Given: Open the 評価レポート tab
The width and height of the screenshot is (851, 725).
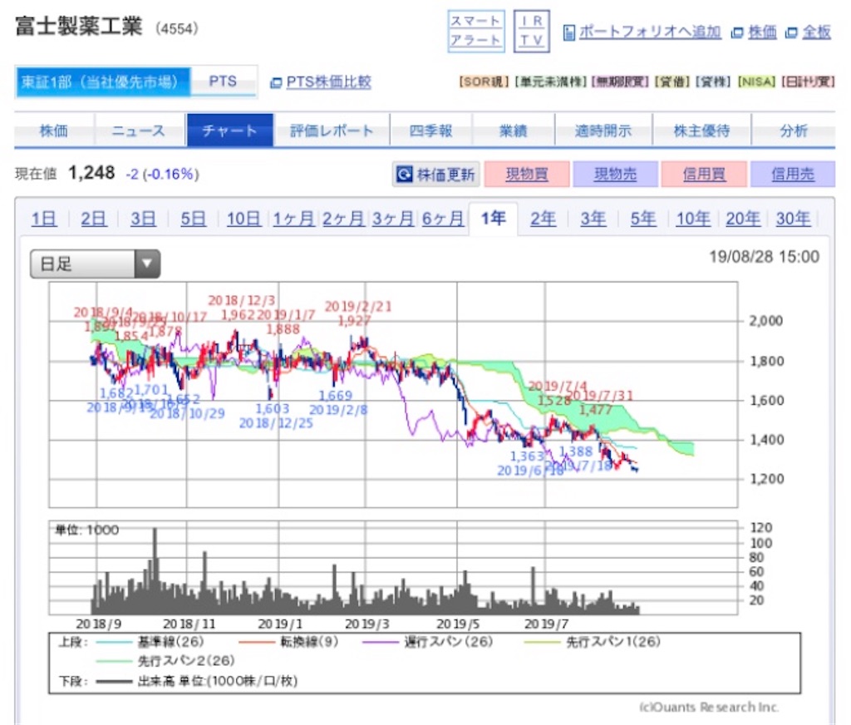Looking at the screenshot, I should click(x=332, y=131).
